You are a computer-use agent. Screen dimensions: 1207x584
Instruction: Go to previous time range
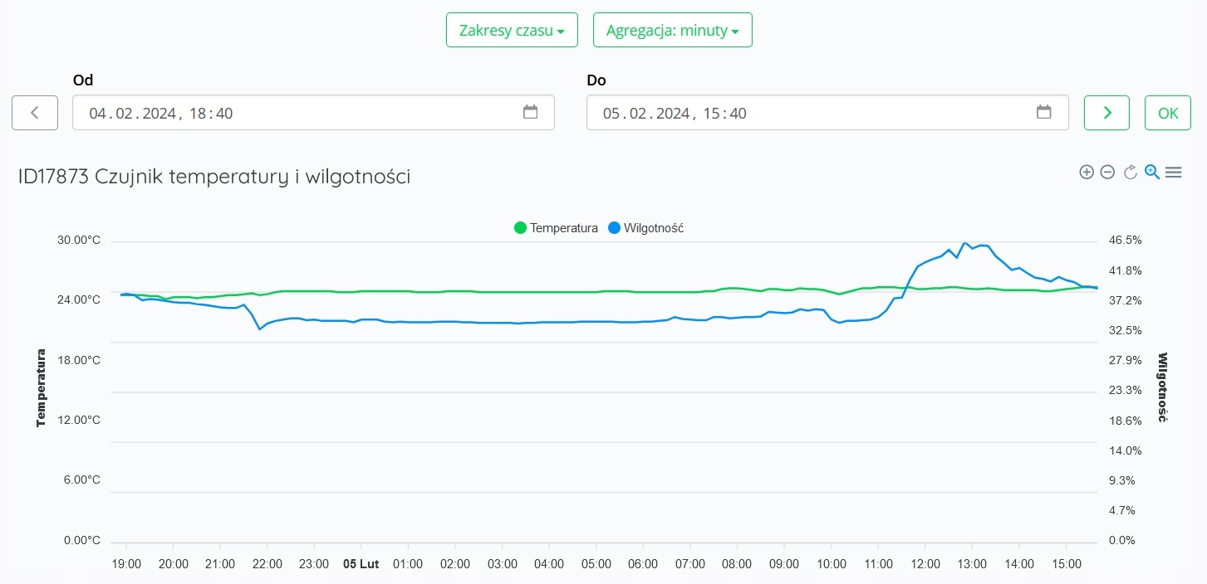35,113
